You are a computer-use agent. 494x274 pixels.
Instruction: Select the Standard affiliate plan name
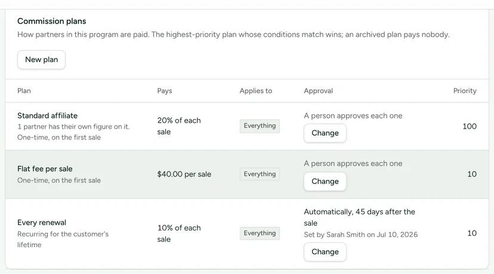pyautogui.click(x=47, y=116)
